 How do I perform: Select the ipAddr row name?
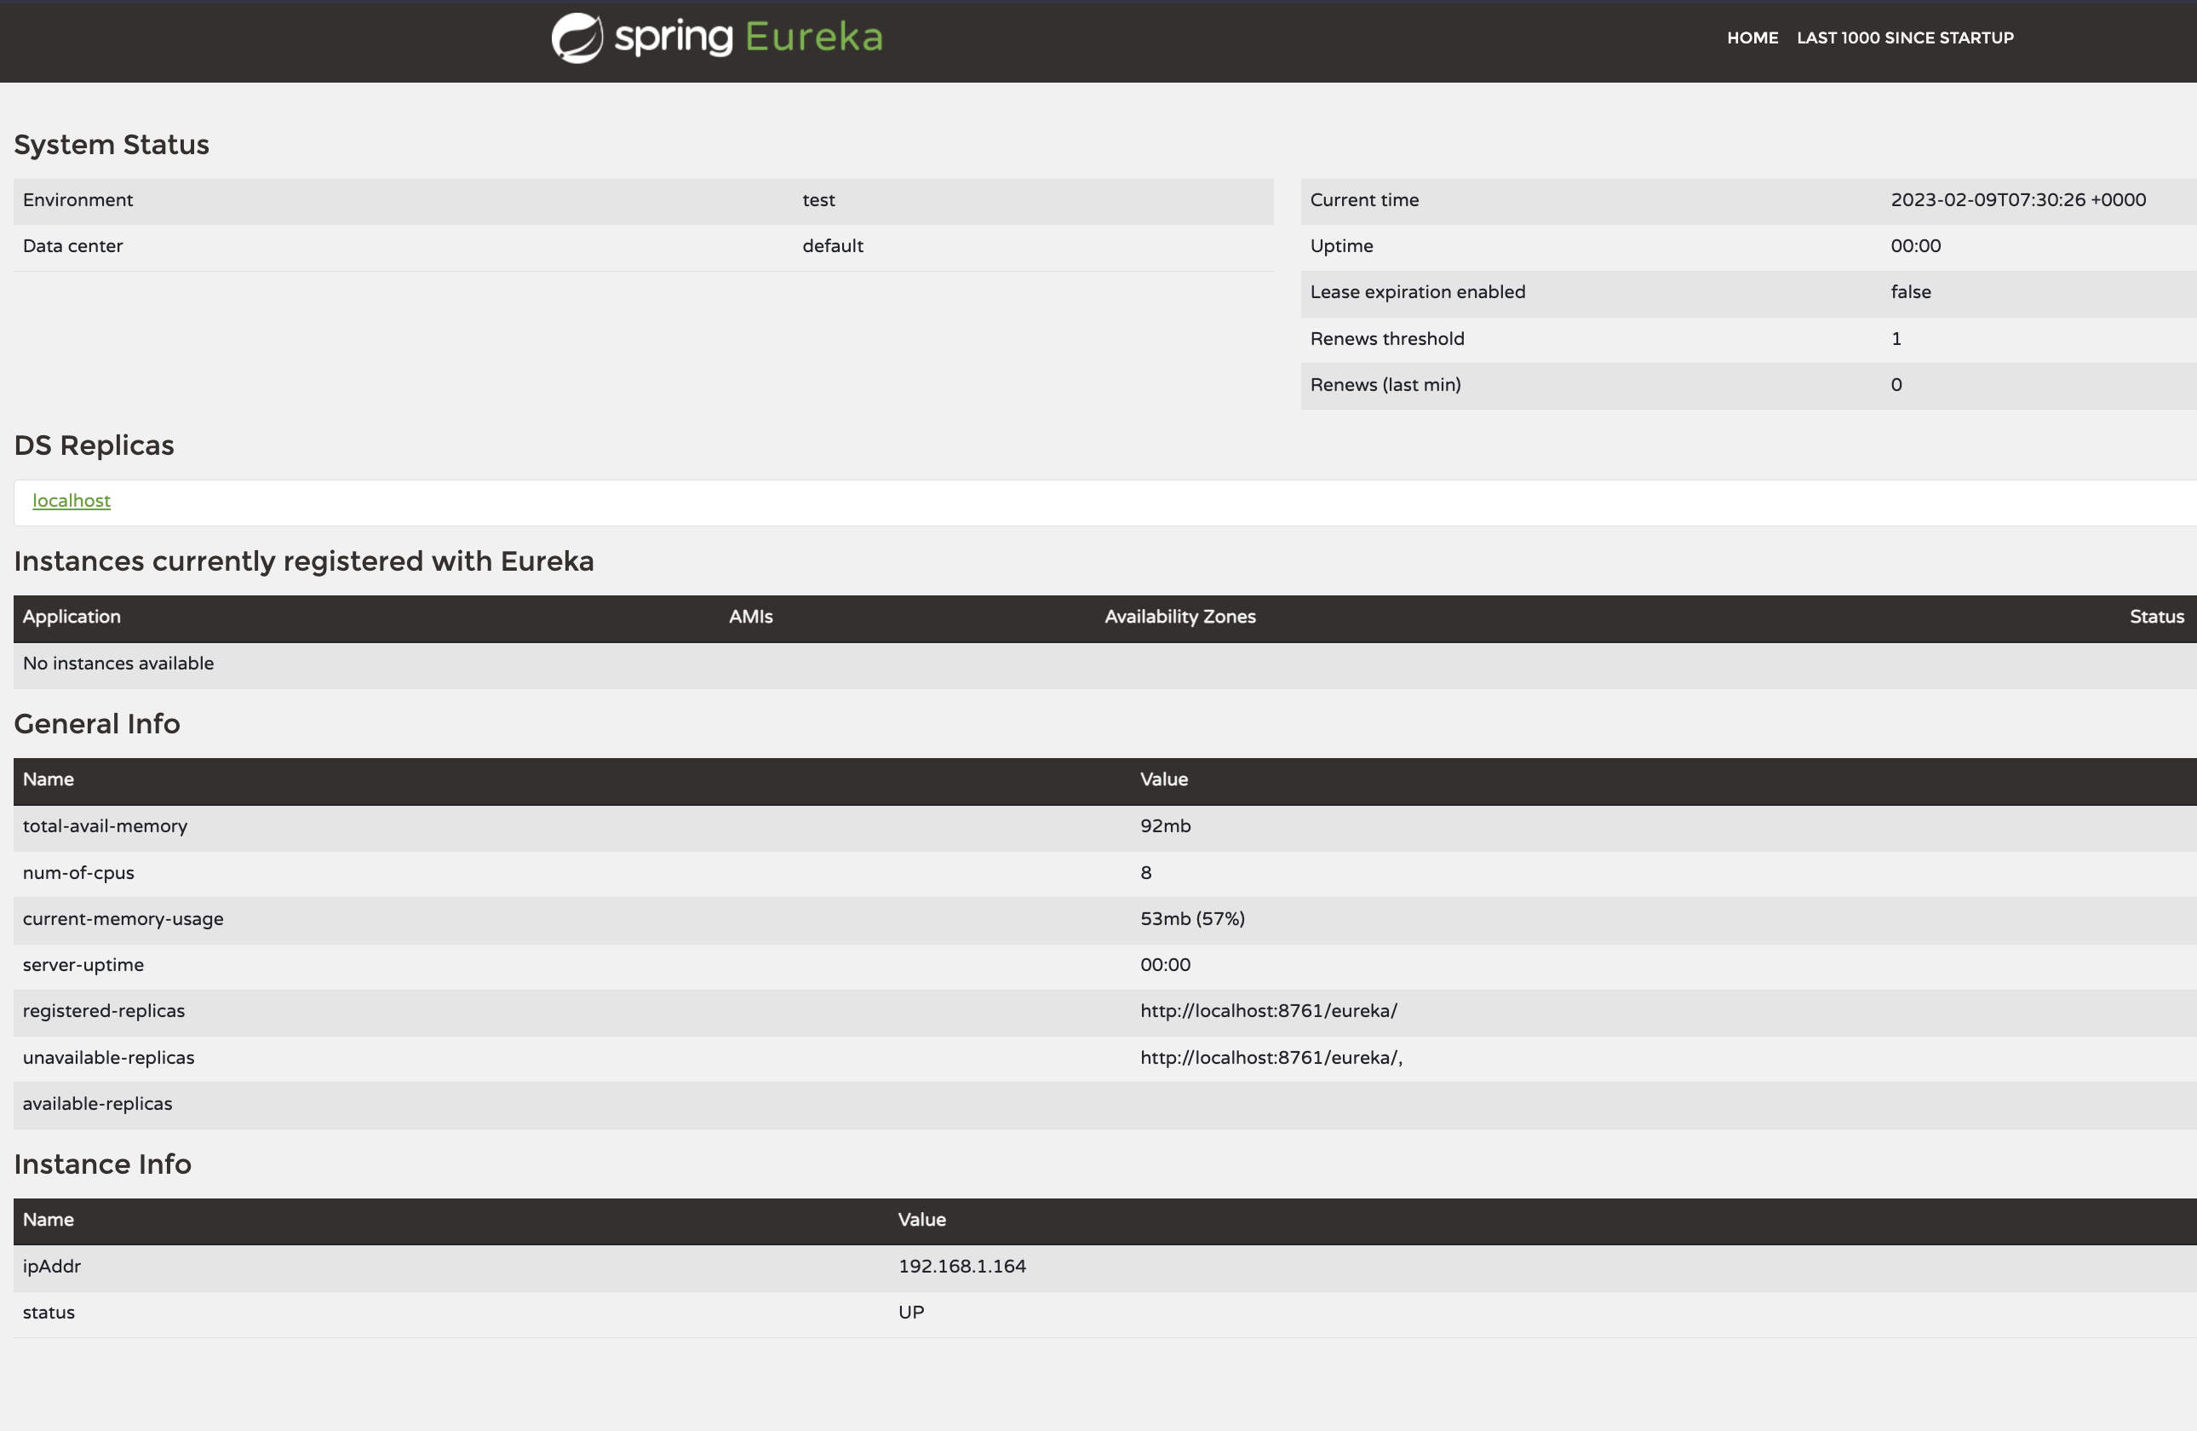[52, 1267]
